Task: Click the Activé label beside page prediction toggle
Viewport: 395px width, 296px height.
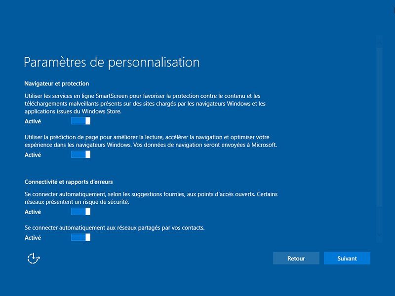Action: tap(33, 155)
